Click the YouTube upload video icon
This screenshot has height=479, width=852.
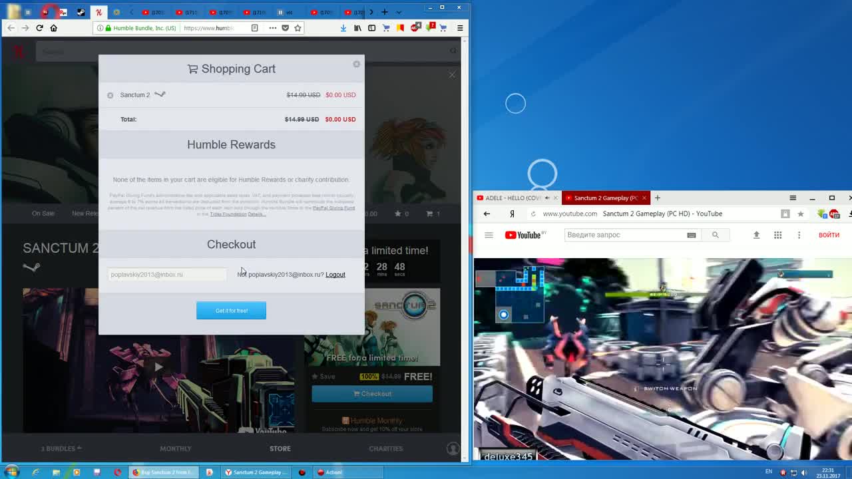pos(756,235)
